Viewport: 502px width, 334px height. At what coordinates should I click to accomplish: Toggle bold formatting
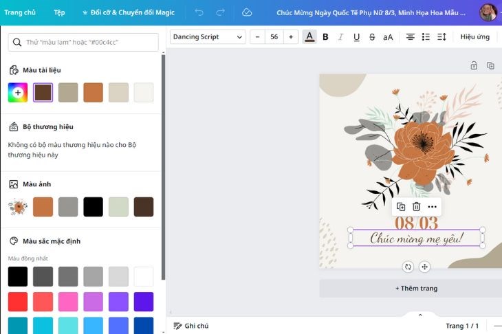(x=325, y=37)
